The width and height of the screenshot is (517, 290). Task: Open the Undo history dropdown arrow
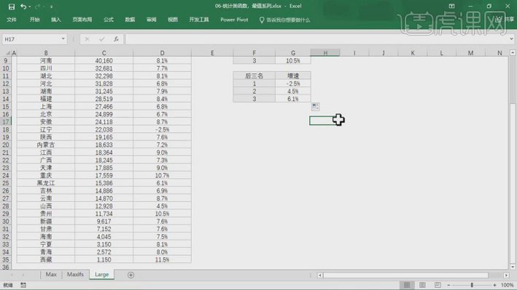[30, 7]
